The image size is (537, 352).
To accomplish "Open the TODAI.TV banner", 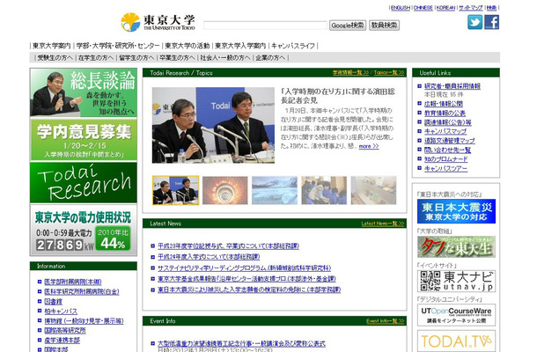I will tap(456, 341).
